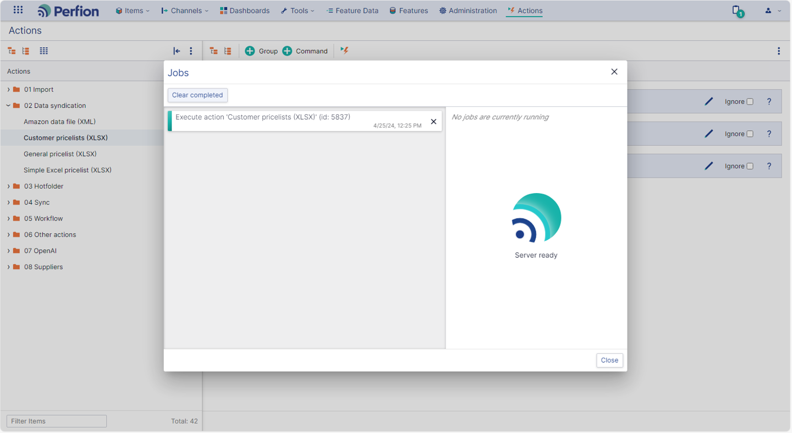Viewport: 792px width, 433px height.
Task: Close the Jobs dialog with X
Action: coord(614,72)
